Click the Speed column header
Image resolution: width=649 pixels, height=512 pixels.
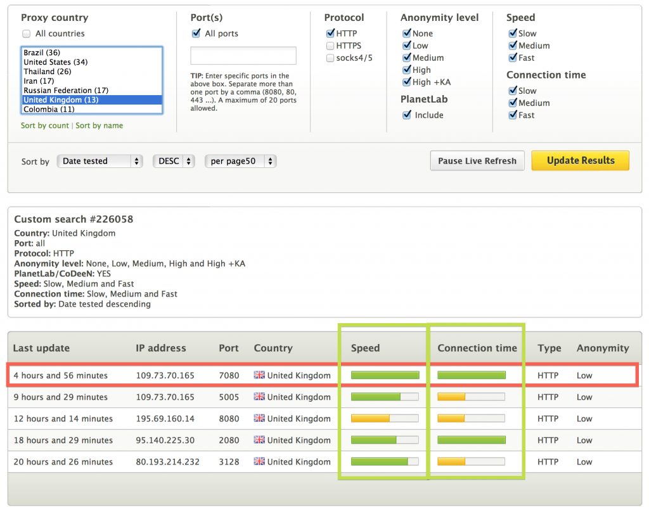[366, 348]
